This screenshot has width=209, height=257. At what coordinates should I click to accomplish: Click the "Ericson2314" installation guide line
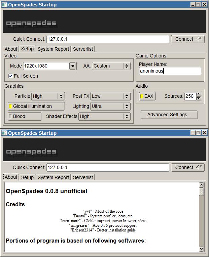[x=103, y=230]
